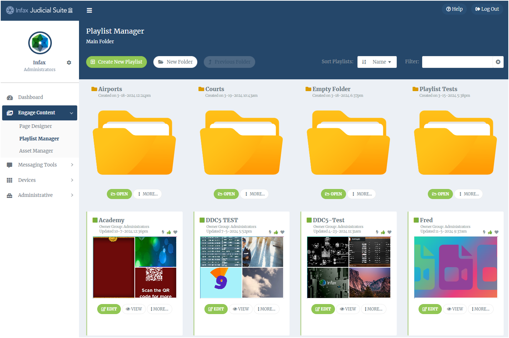Image resolution: width=509 pixels, height=338 pixels.
Task: Open More options for Courts folder
Action: coord(254,194)
